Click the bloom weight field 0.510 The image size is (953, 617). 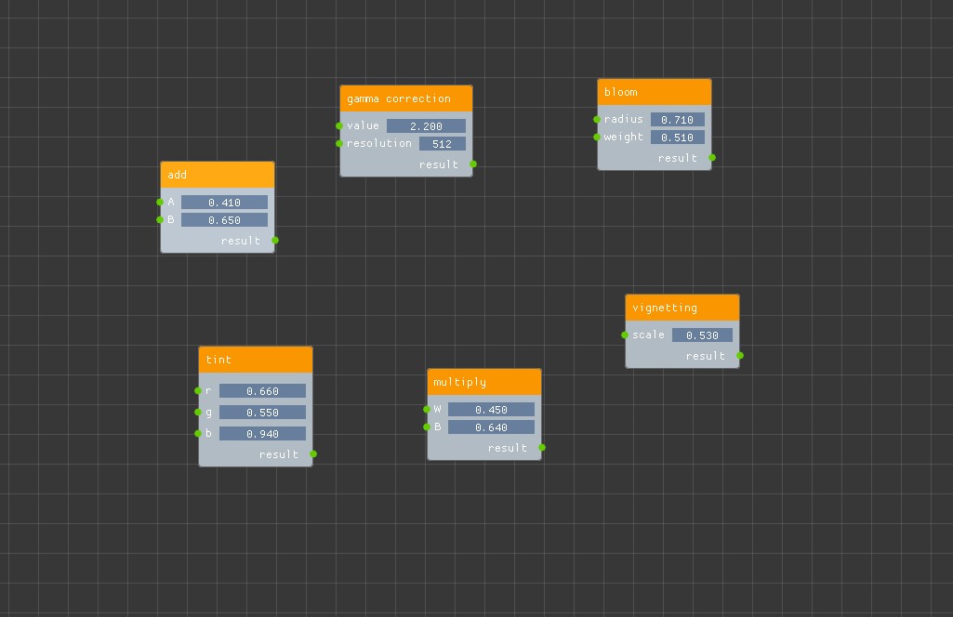(678, 138)
